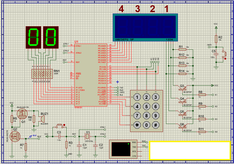Screen dimensions: 234x164
Task: Click the K1 terminal next to R8
Action: [213, 95]
